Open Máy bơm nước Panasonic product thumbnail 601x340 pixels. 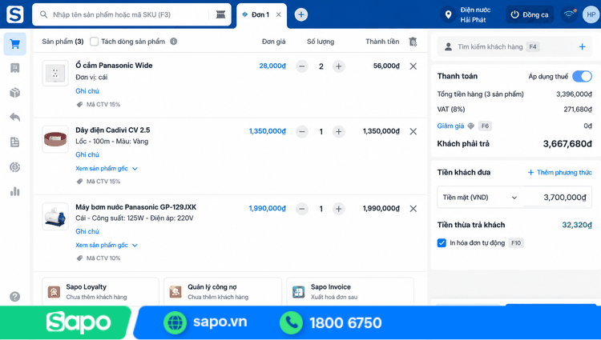[55, 217]
